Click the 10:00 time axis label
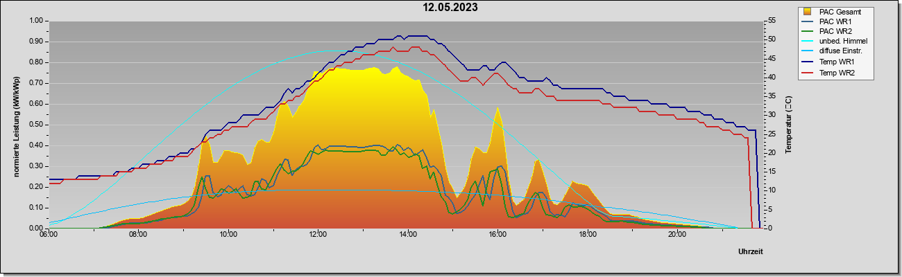Viewport: 902px width, 277px height. [x=229, y=235]
